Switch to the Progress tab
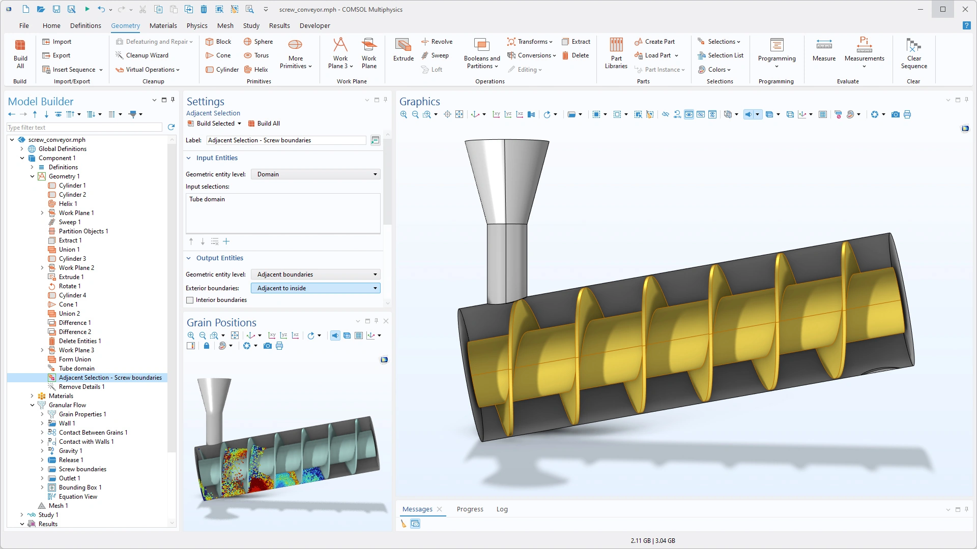Viewport: 977px width, 549px height. [x=470, y=509]
